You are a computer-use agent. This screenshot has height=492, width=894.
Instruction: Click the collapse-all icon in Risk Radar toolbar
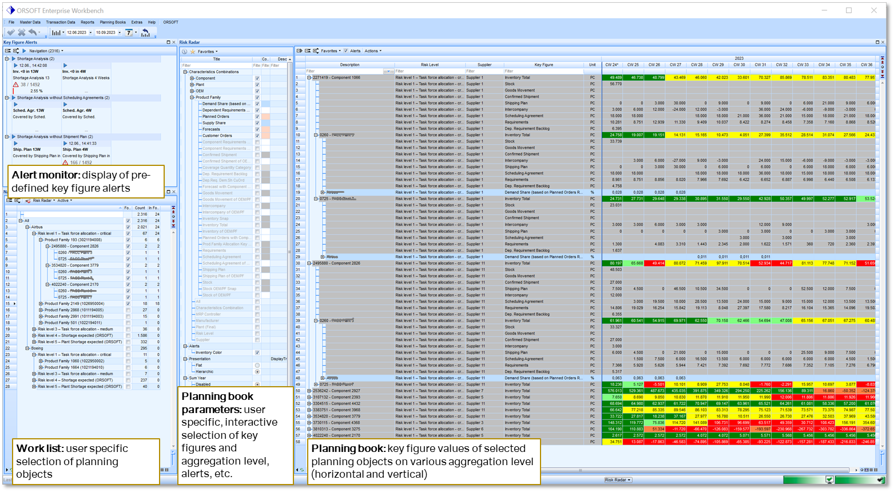coord(309,51)
